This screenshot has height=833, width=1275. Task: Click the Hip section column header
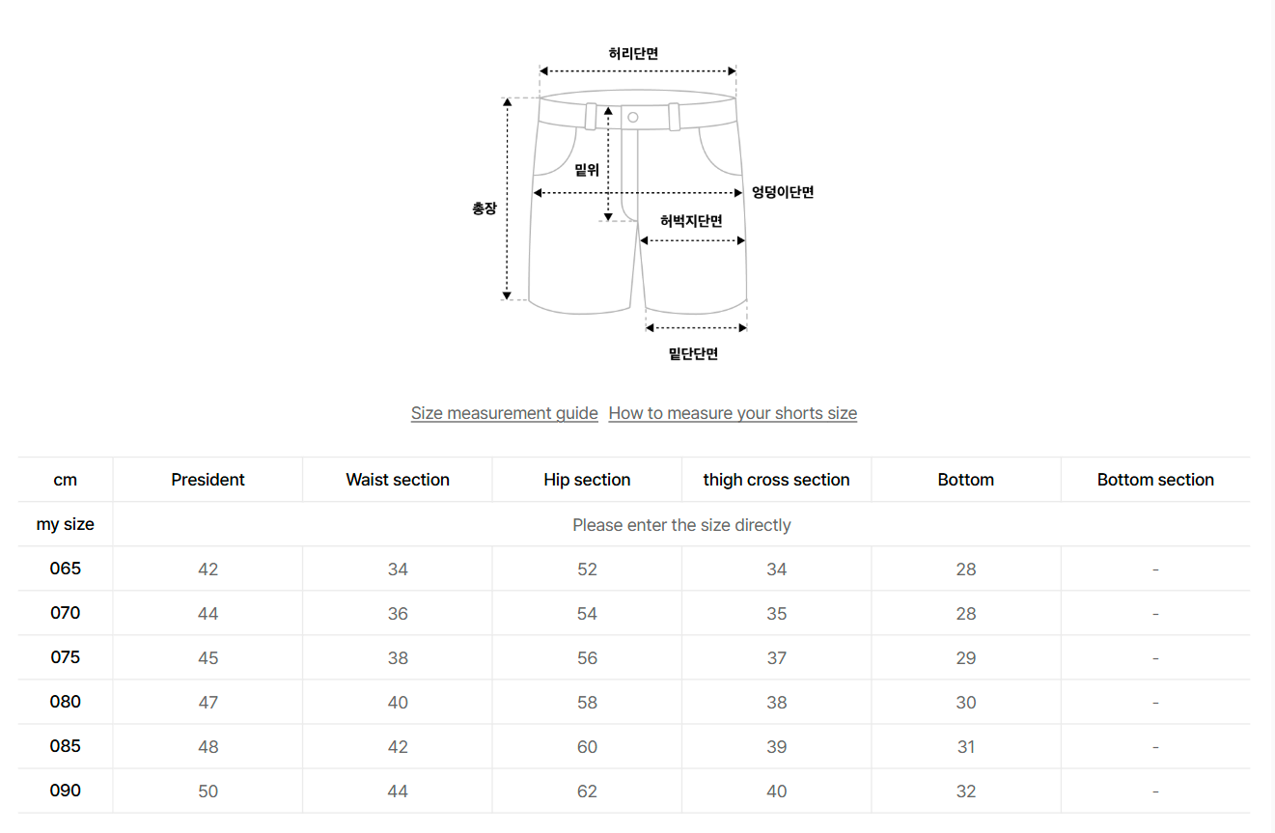point(587,480)
